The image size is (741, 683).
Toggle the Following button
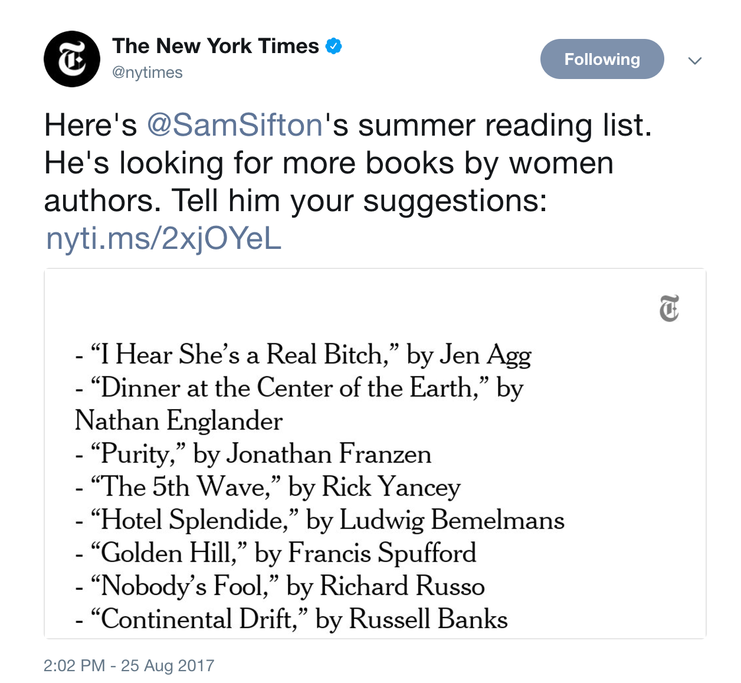point(602,59)
